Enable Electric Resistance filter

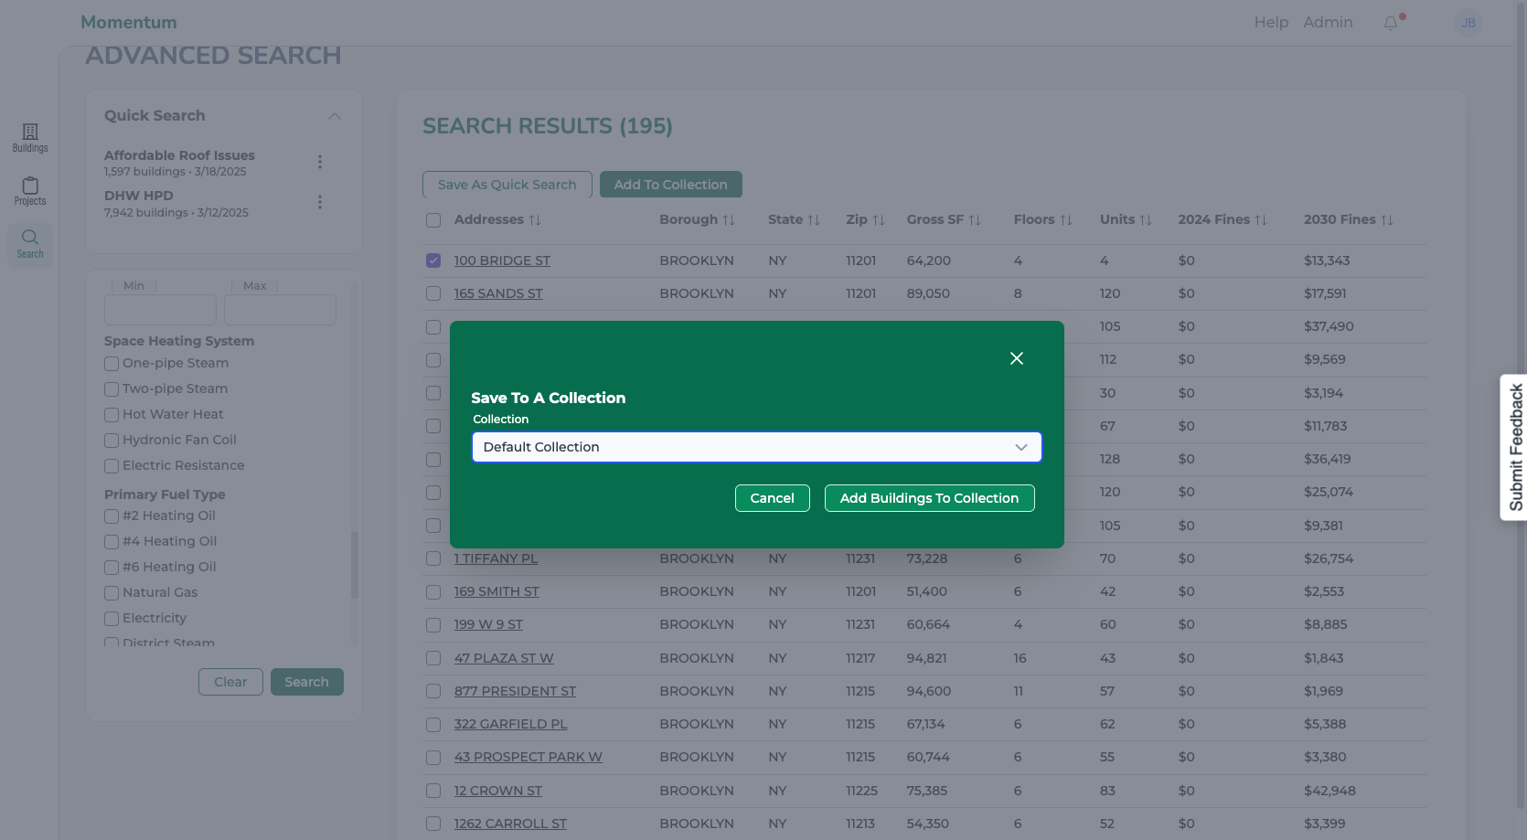click(112, 466)
